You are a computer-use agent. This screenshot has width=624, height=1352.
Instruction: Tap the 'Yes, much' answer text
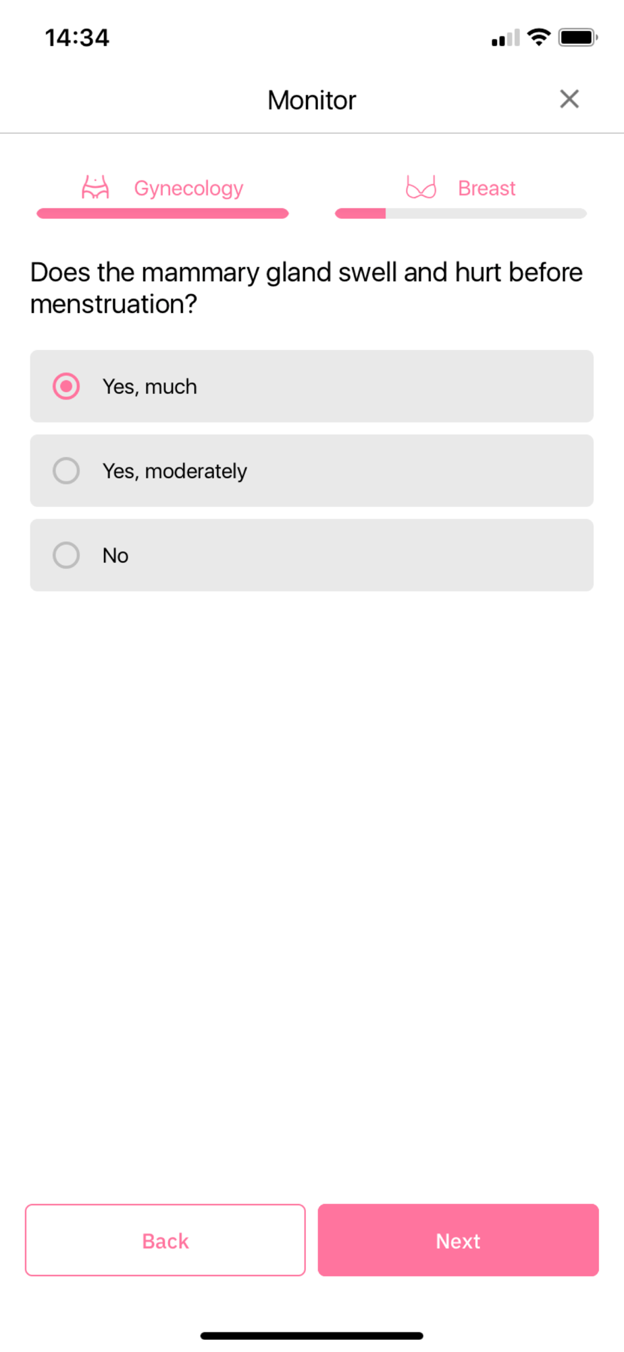(149, 387)
